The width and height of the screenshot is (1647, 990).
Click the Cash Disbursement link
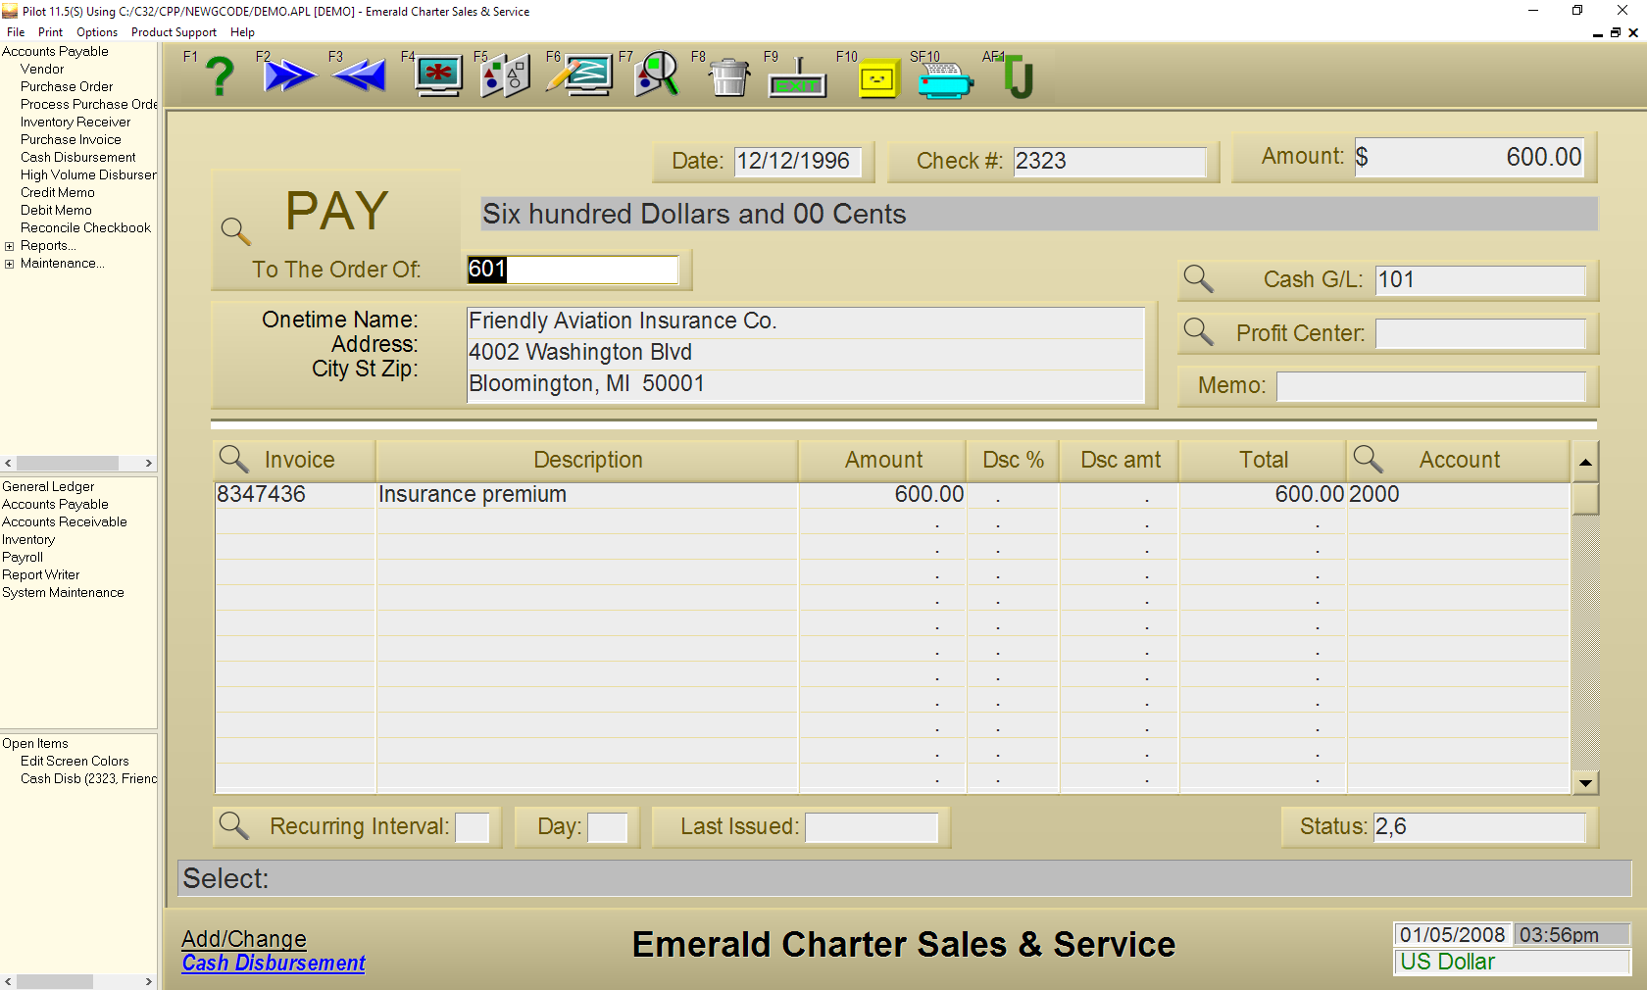(x=274, y=964)
